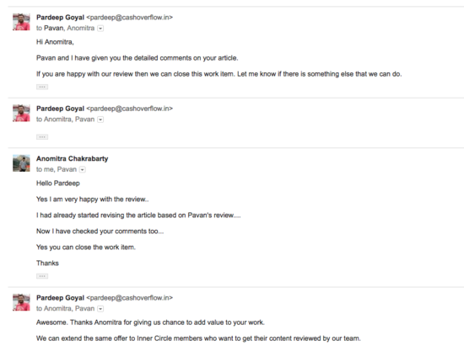
Task: Expand recipient details of 'to Pavan, Anomitra'
Action: tap(100, 29)
